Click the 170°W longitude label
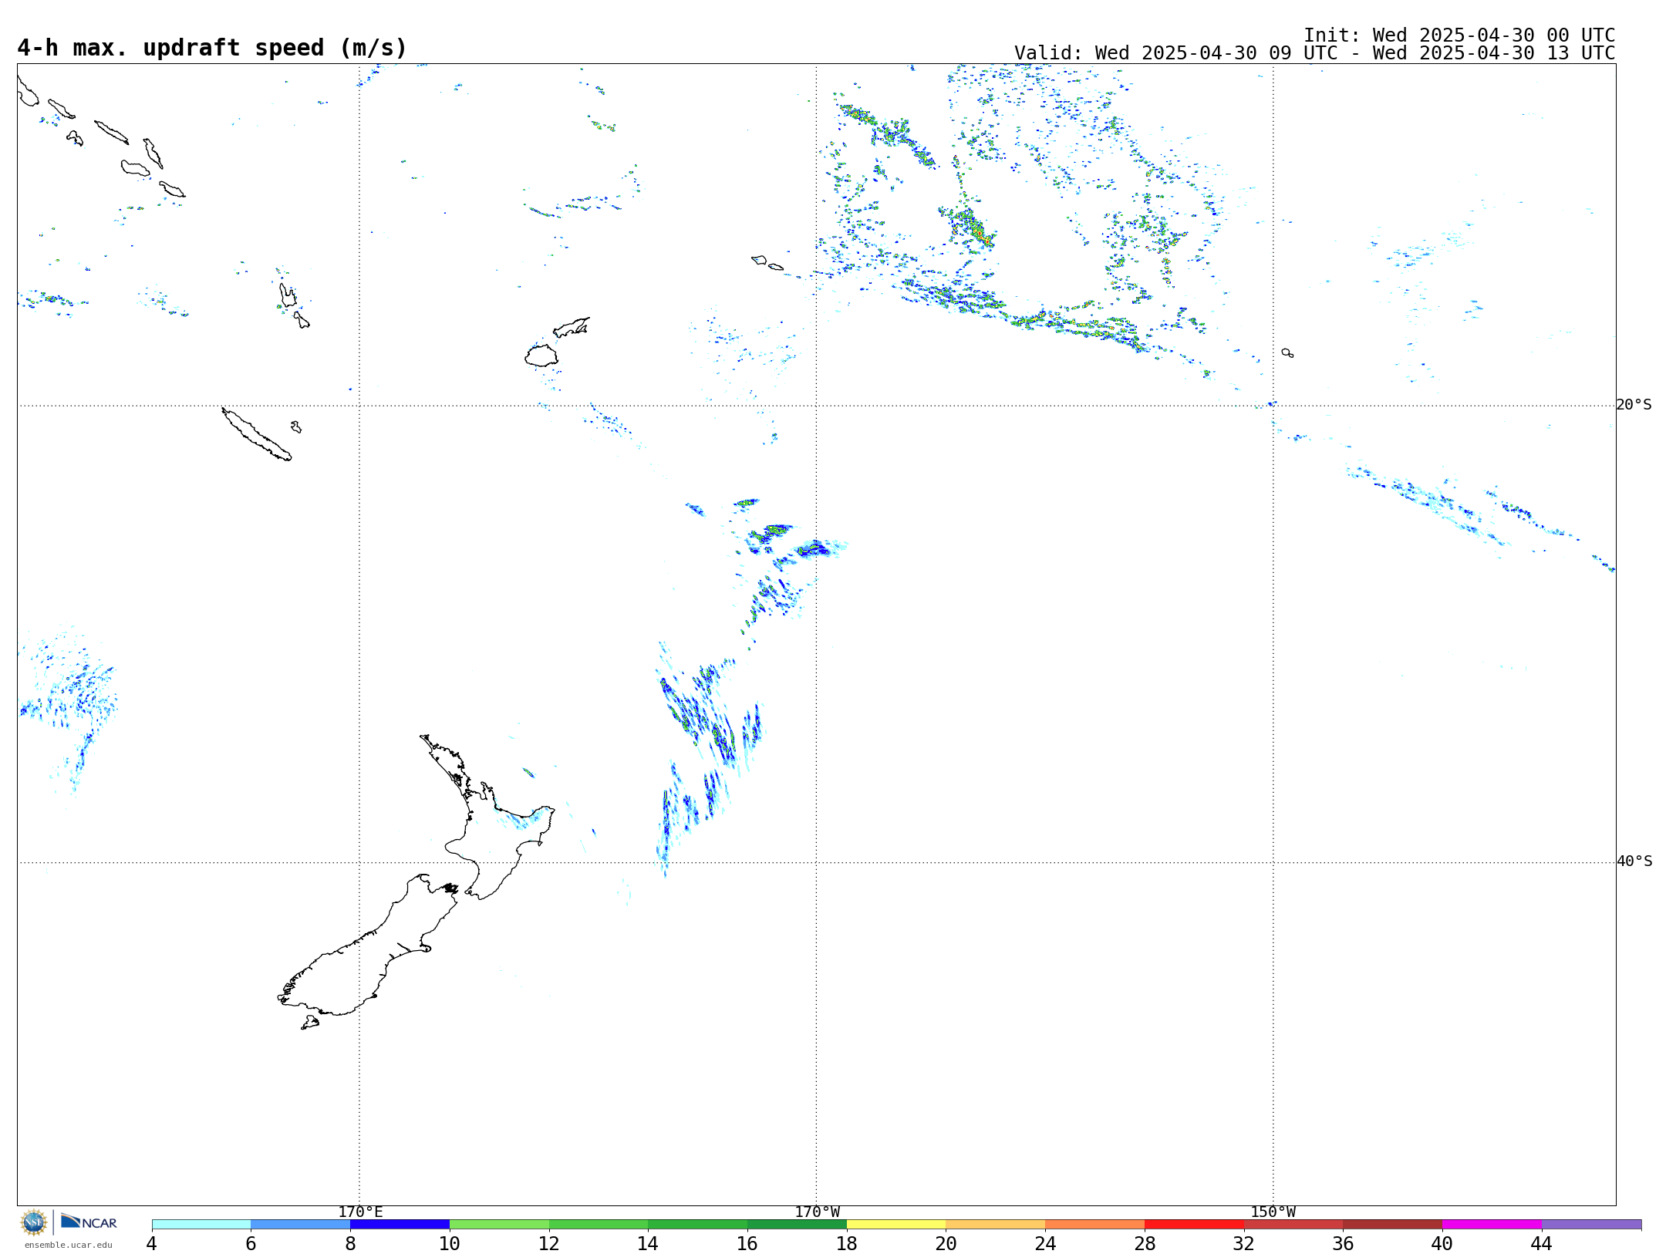This screenshot has width=1666, height=1254. (x=817, y=1212)
